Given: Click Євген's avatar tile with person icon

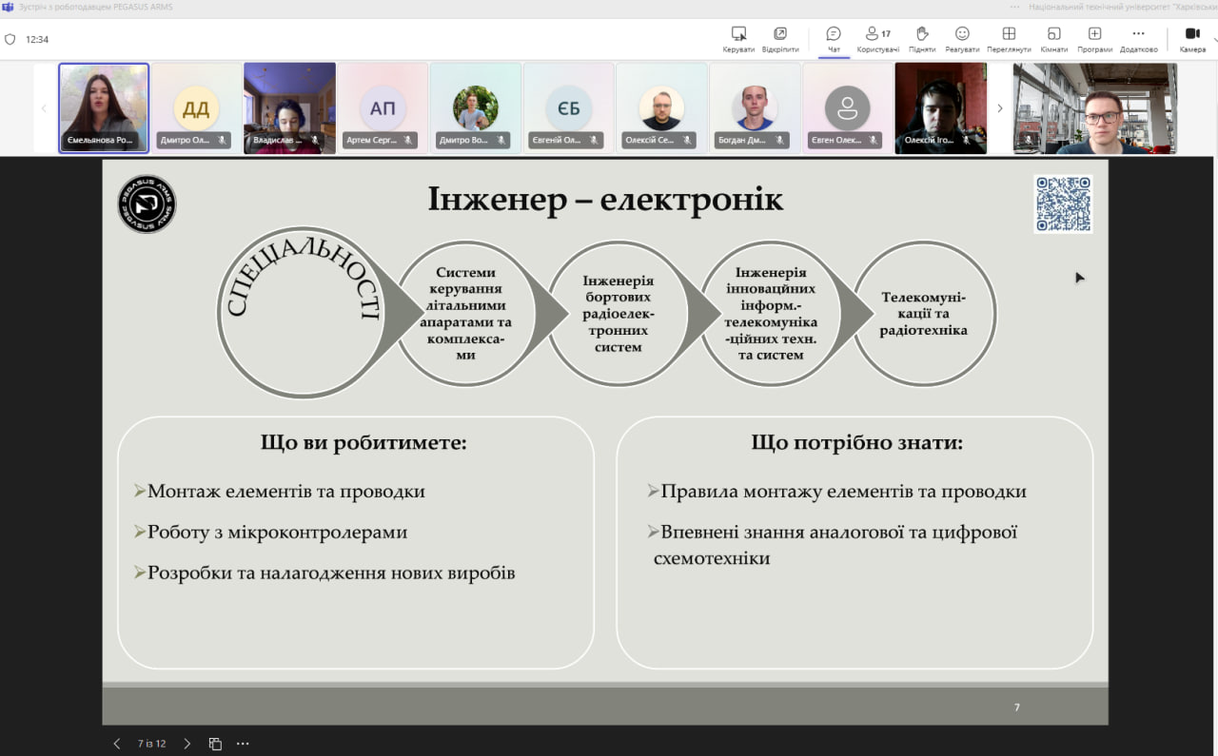Looking at the screenshot, I should [x=847, y=107].
